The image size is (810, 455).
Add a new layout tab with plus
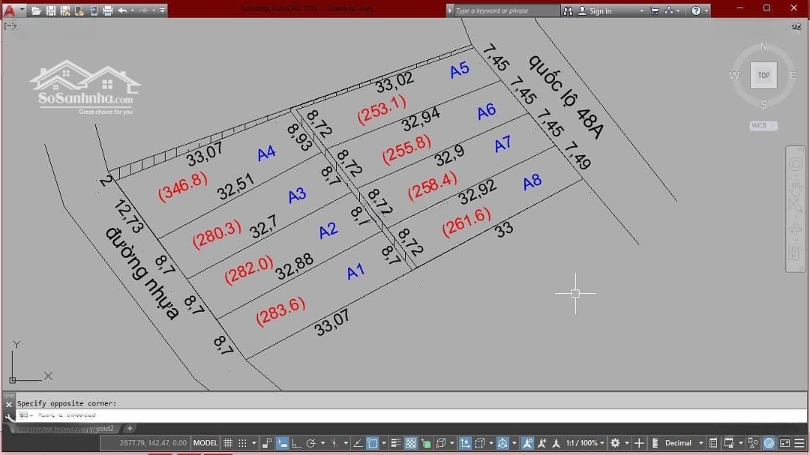click(x=129, y=429)
